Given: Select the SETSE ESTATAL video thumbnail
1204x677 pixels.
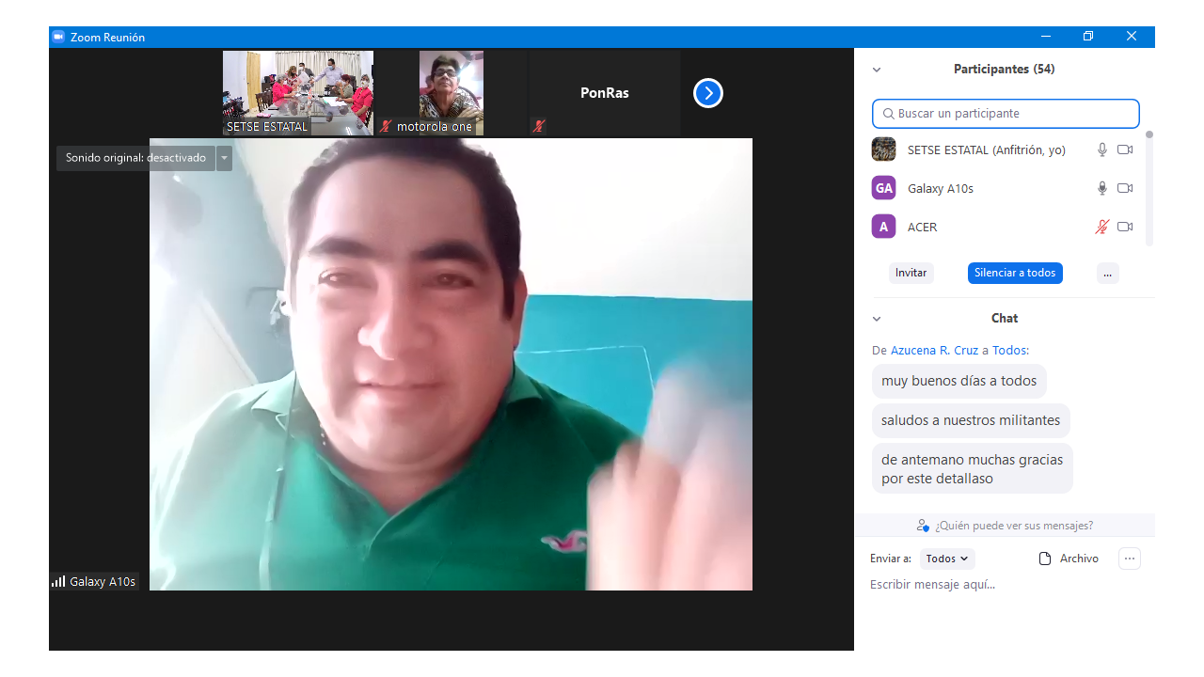Looking at the screenshot, I should [298, 93].
